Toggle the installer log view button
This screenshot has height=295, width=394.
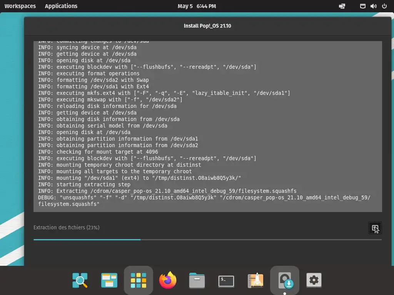pyautogui.click(x=375, y=228)
